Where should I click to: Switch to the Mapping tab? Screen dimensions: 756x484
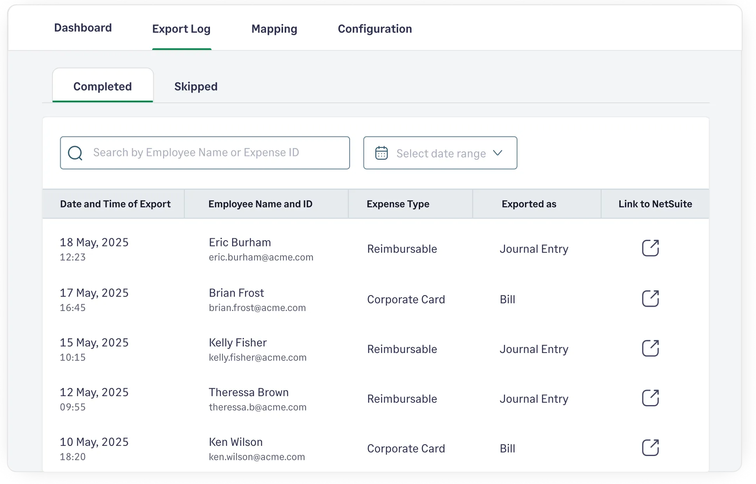[x=274, y=29]
